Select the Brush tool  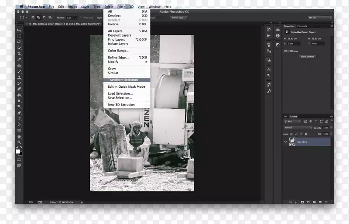point(19,72)
